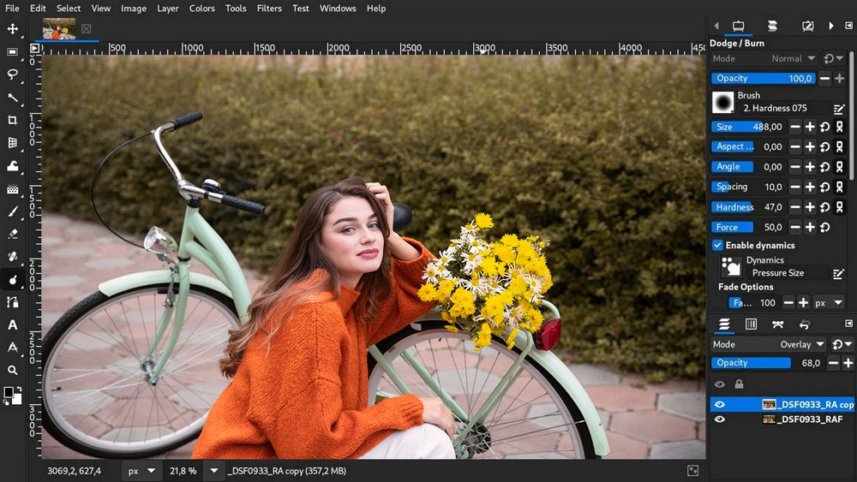Uncheck the Enable dynamics checkbox

718,246
